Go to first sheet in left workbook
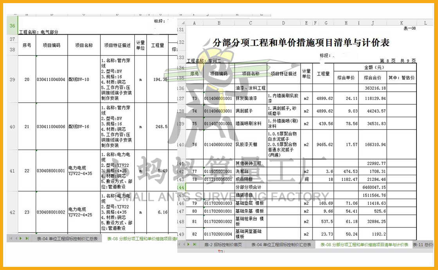 [x=11, y=238]
